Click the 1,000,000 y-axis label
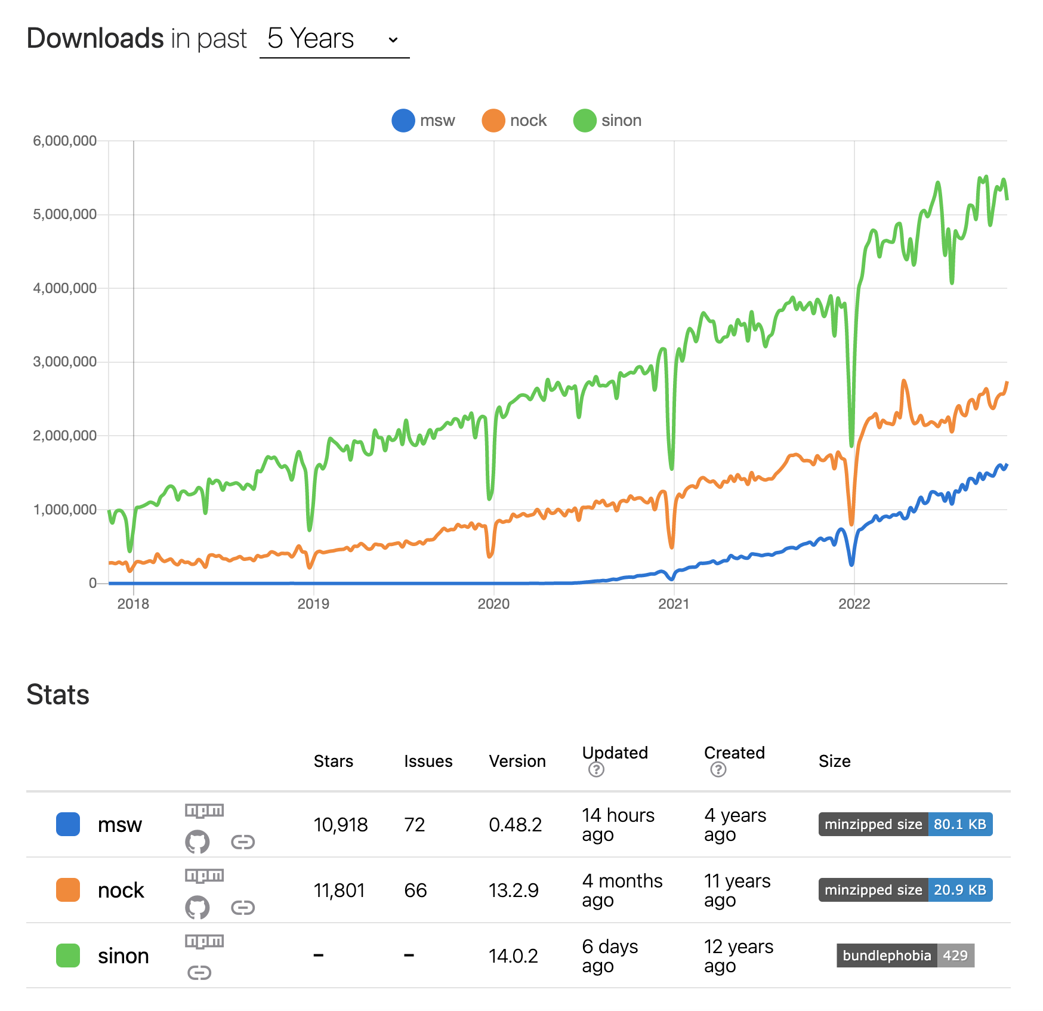 (64, 510)
